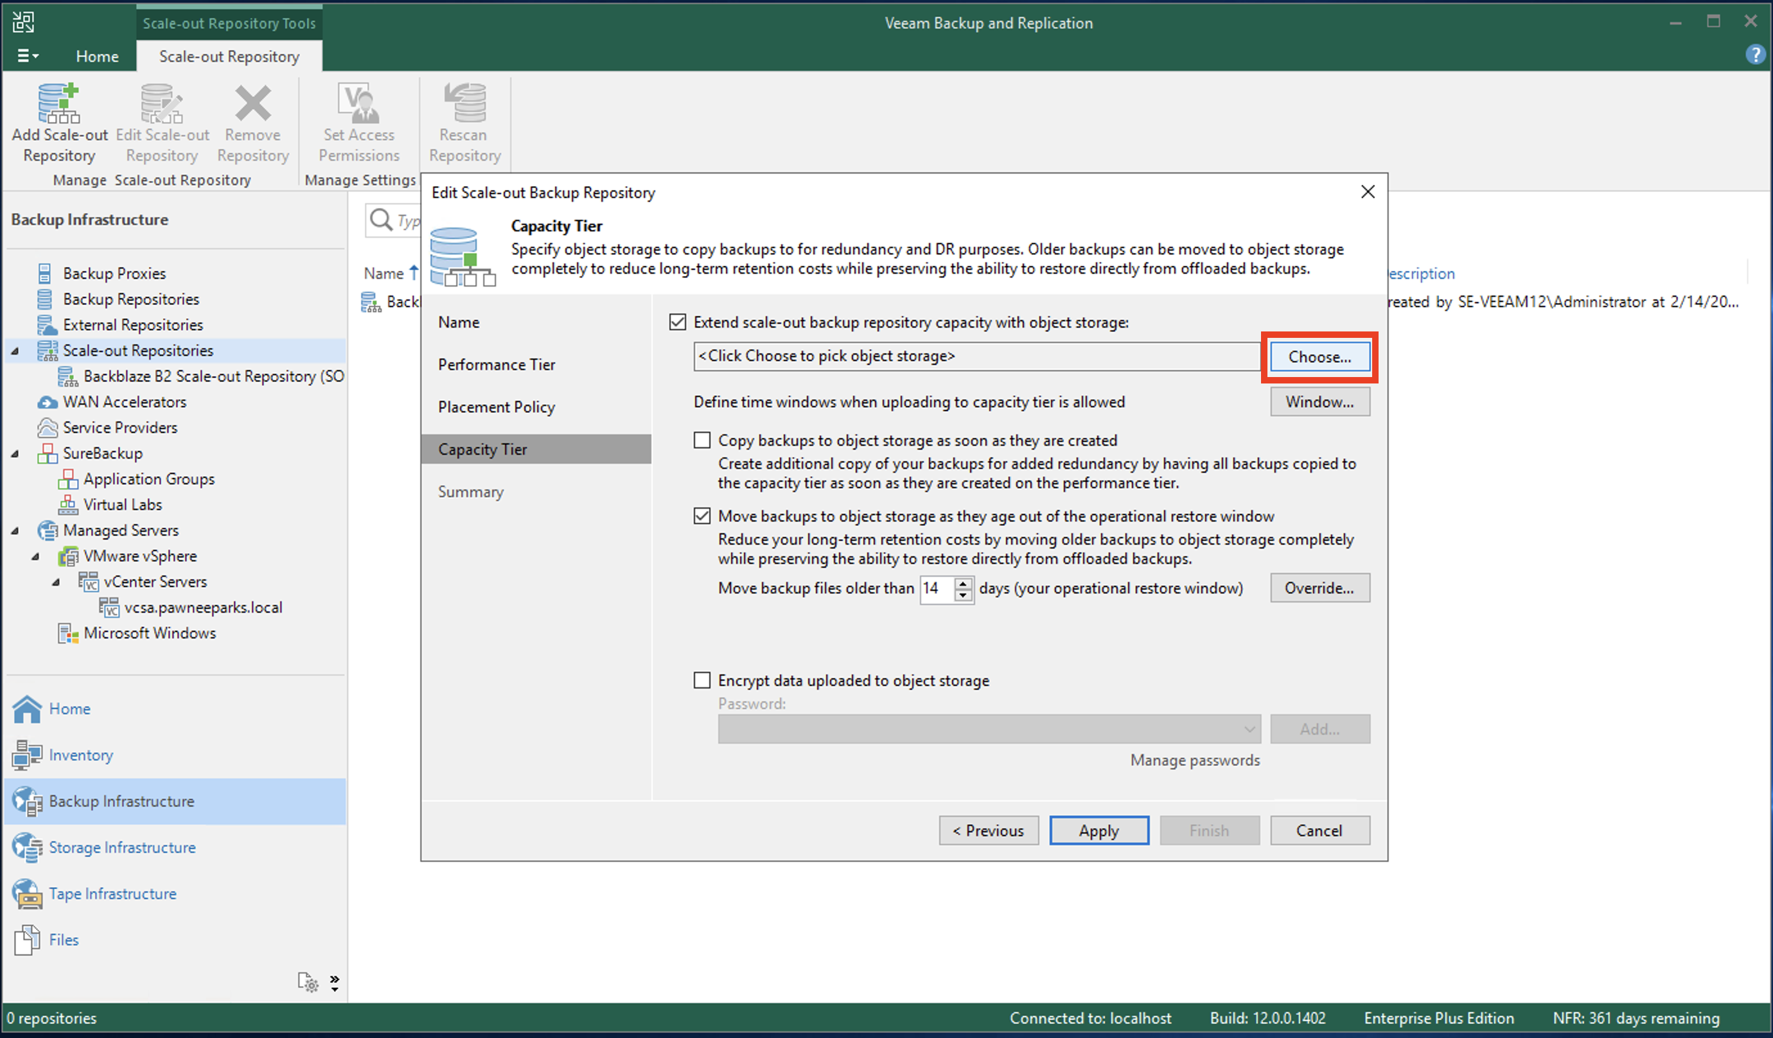
Task: Click the Apply button
Action: click(x=1099, y=831)
